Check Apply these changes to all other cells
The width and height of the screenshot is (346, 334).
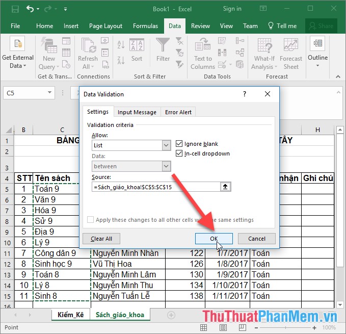pyautogui.click(x=91, y=220)
